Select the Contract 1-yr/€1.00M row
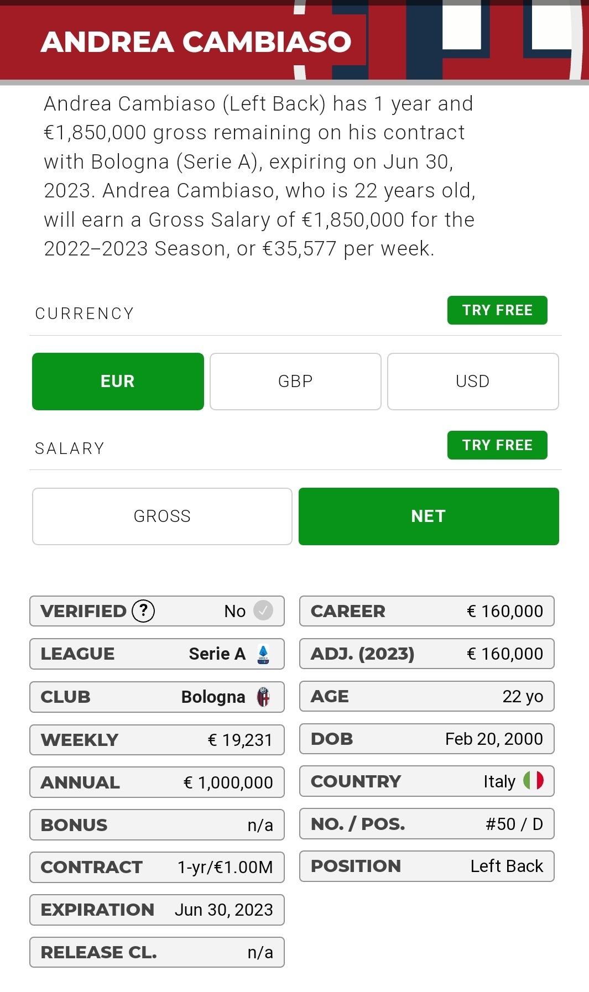Screen dimensions: 589x992 [157, 867]
